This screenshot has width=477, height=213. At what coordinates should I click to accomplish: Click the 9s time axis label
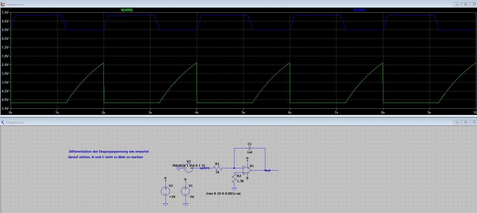[429, 113]
